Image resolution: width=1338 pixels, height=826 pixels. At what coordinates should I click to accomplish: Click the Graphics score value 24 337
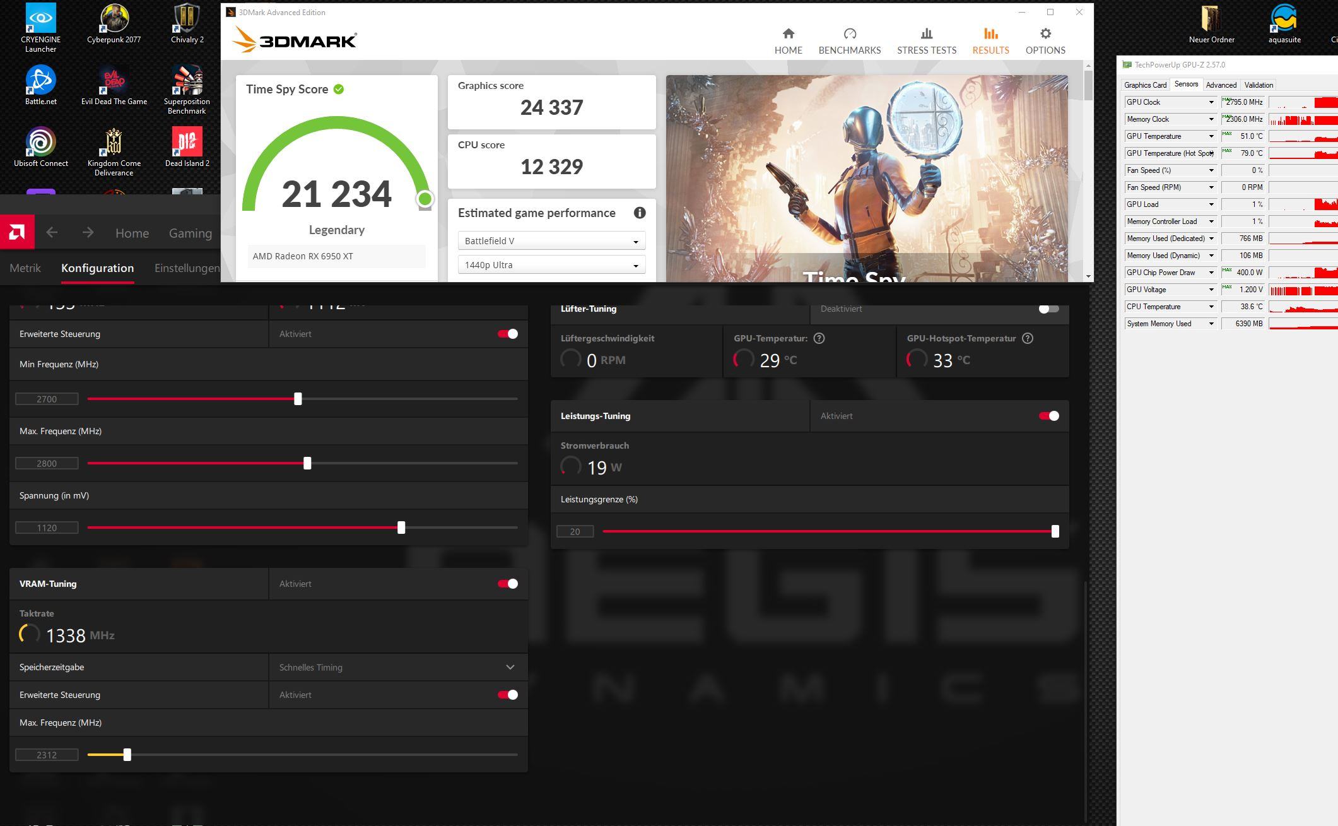(551, 108)
